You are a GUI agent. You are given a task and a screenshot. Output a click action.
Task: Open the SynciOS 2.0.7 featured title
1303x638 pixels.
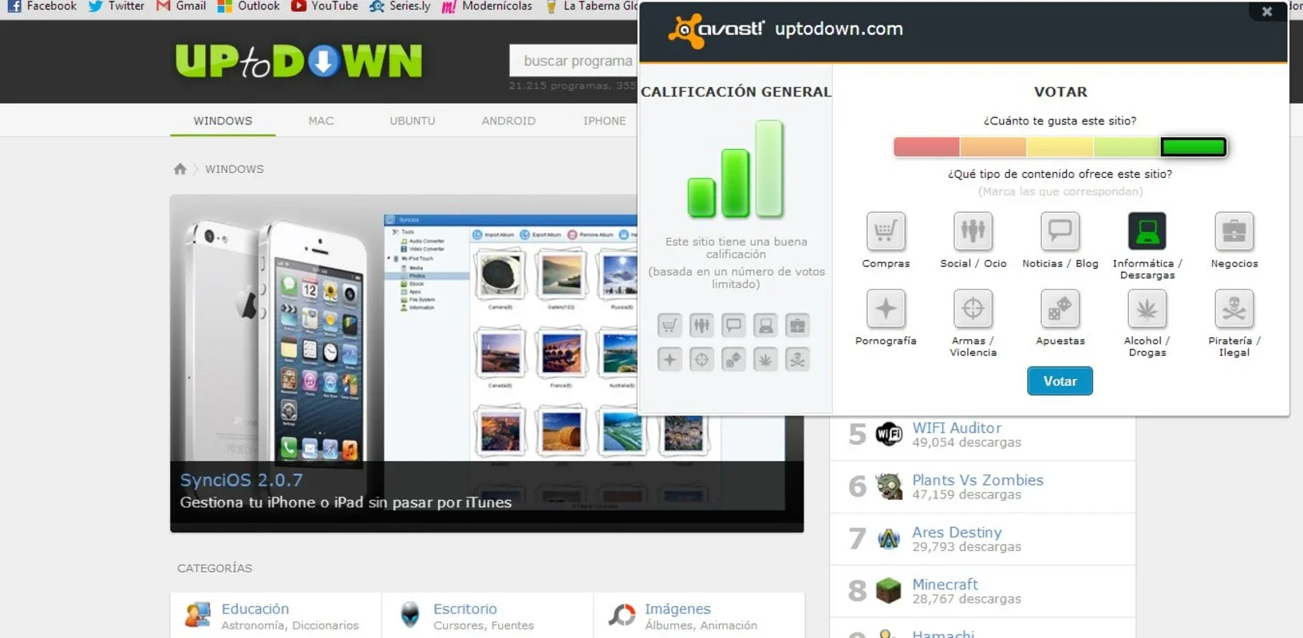point(241,480)
